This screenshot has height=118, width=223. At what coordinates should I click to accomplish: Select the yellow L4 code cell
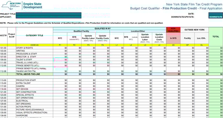point(159,45)
